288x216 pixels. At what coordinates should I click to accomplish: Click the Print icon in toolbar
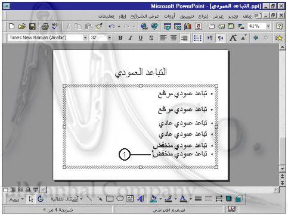tap(45, 26)
